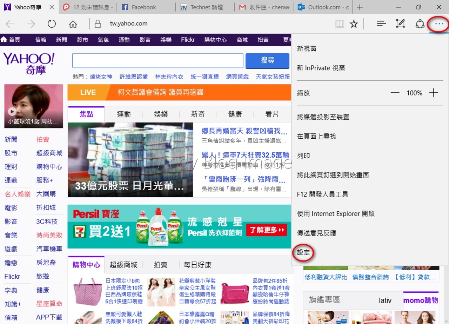Click trending term 燒烤女神
The height and width of the screenshot is (324, 449).
click(101, 77)
